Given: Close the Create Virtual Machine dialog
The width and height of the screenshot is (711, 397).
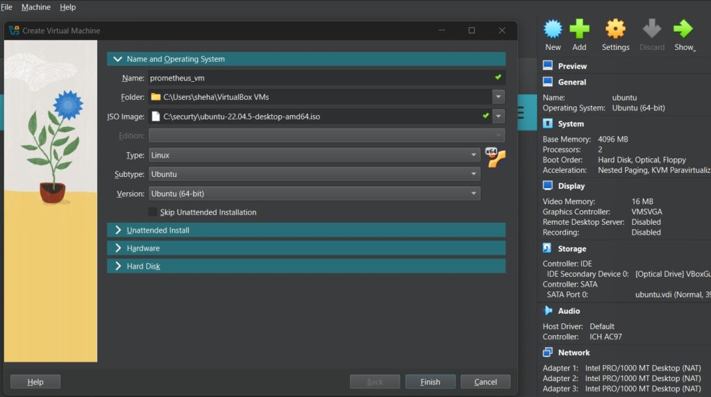Looking at the screenshot, I should pos(501,31).
